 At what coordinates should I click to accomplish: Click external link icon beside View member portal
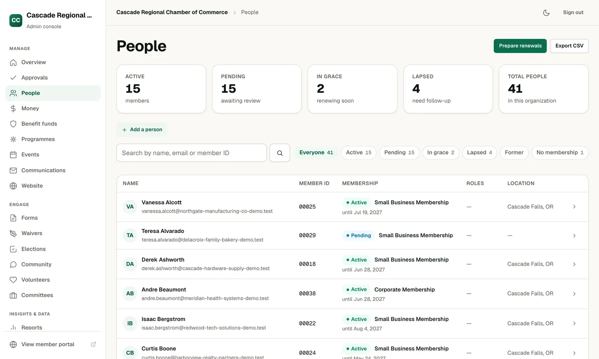93,344
